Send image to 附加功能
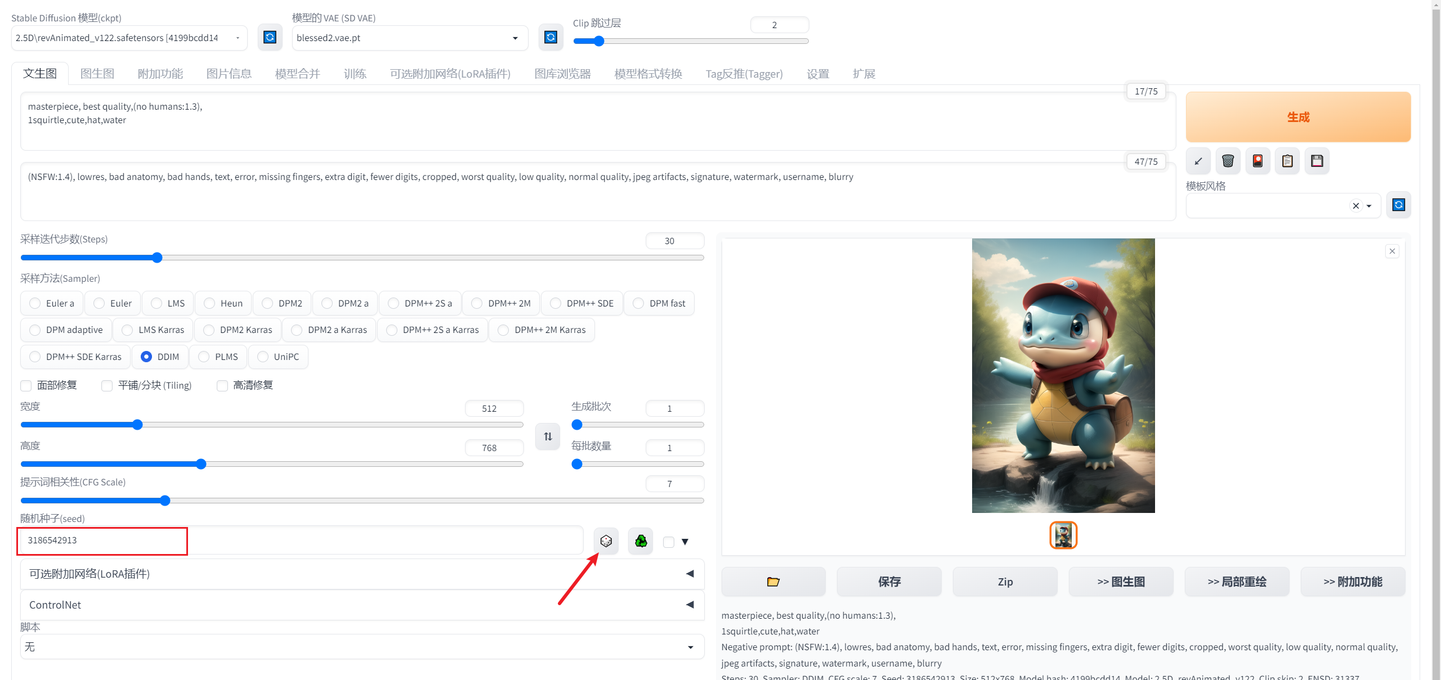The image size is (1441, 680). [x=1353, y=582]
